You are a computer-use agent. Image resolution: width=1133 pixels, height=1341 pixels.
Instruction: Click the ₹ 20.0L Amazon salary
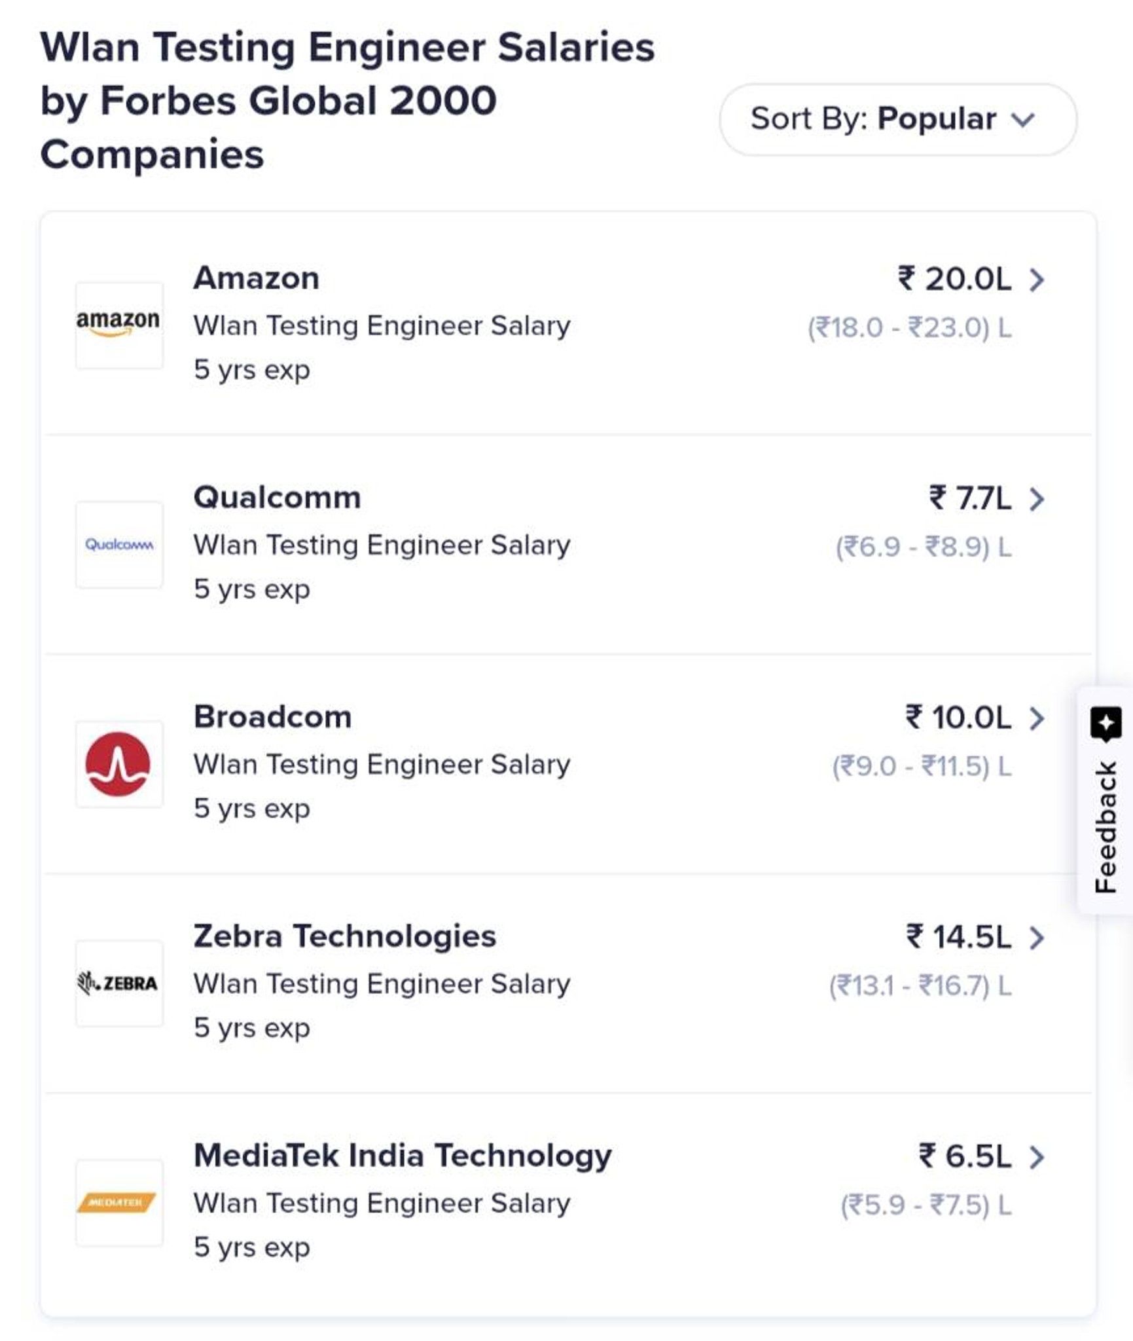(955, 280)
